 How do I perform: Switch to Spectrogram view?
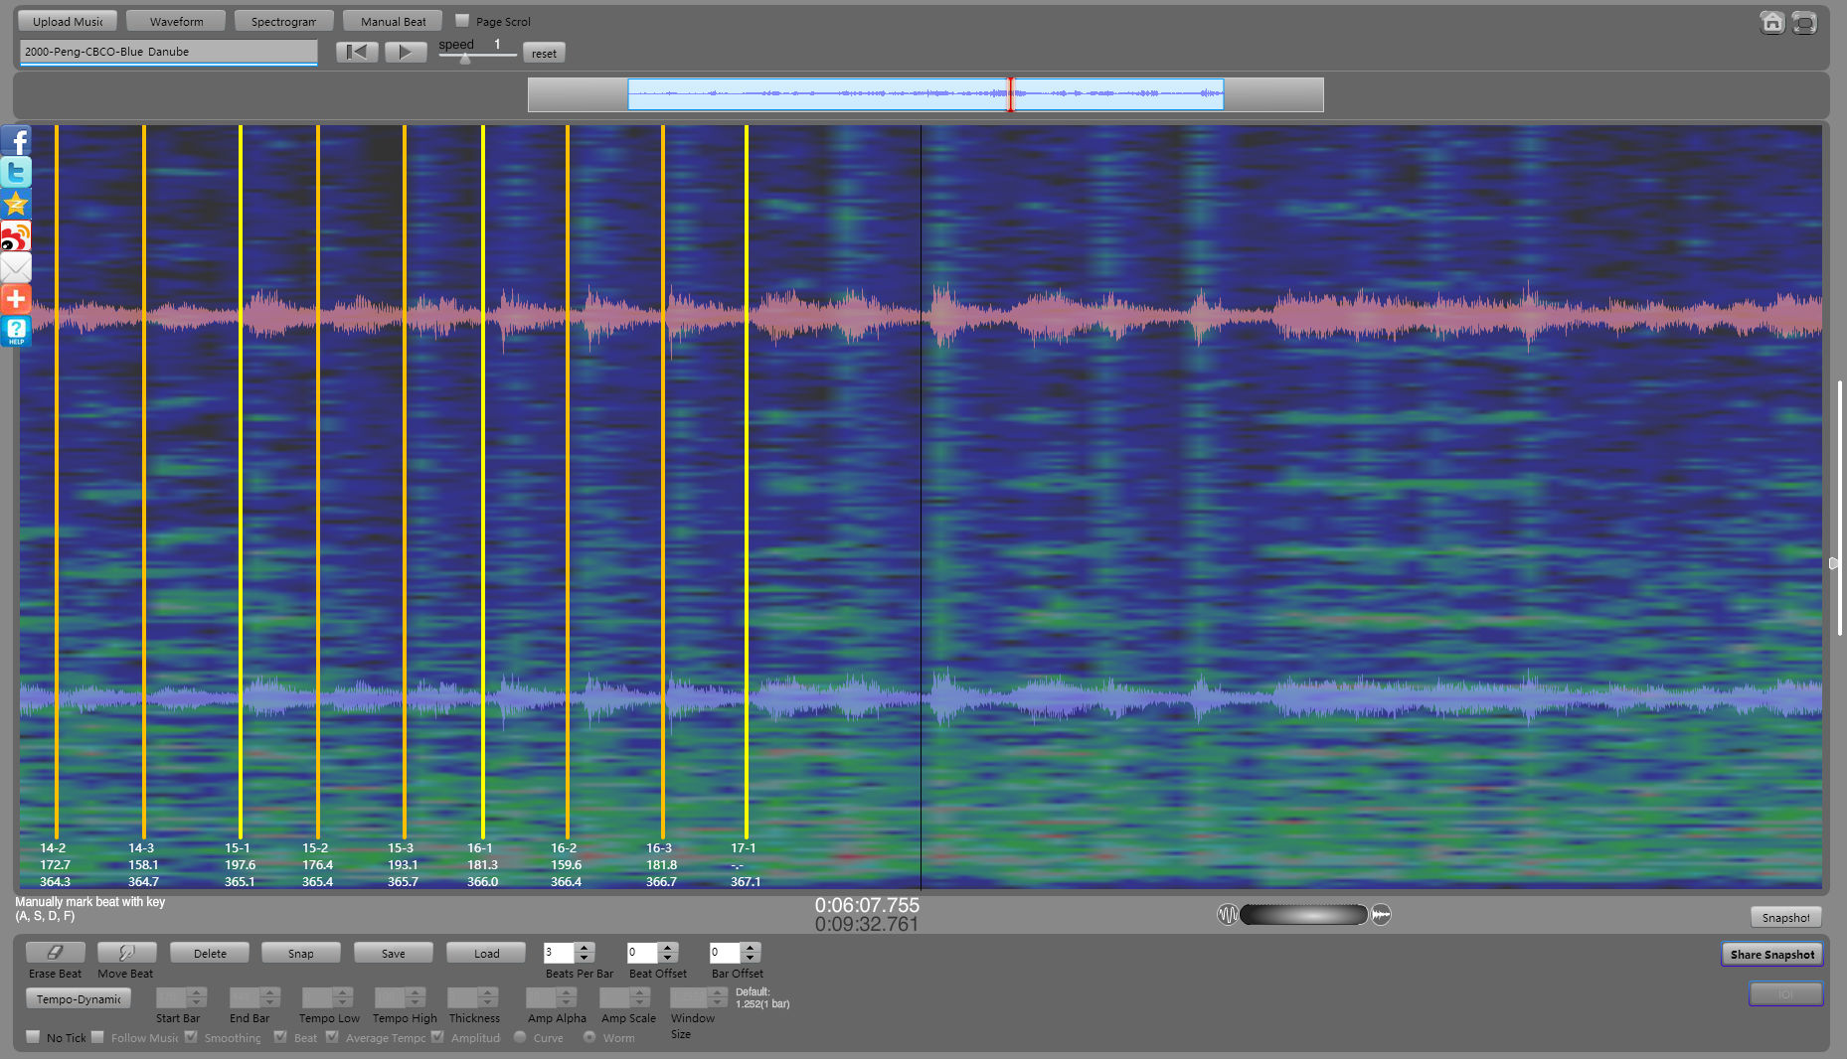(284, 21)
